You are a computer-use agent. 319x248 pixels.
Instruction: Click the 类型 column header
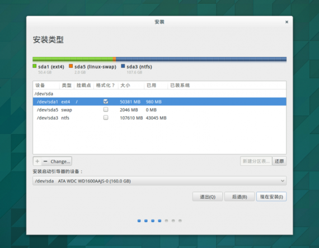(x=67, y=85)
